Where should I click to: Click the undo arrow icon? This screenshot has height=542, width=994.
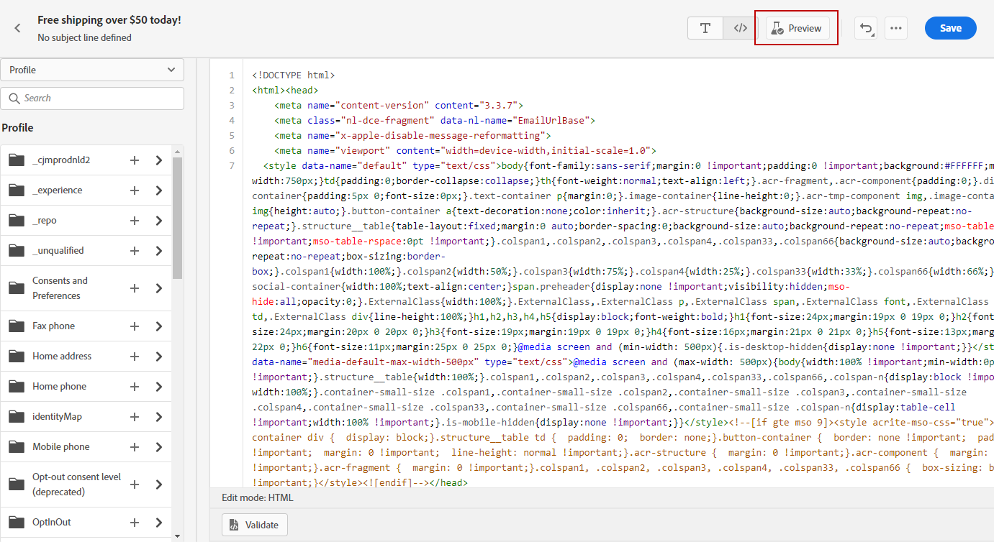(x=866, y=28)
